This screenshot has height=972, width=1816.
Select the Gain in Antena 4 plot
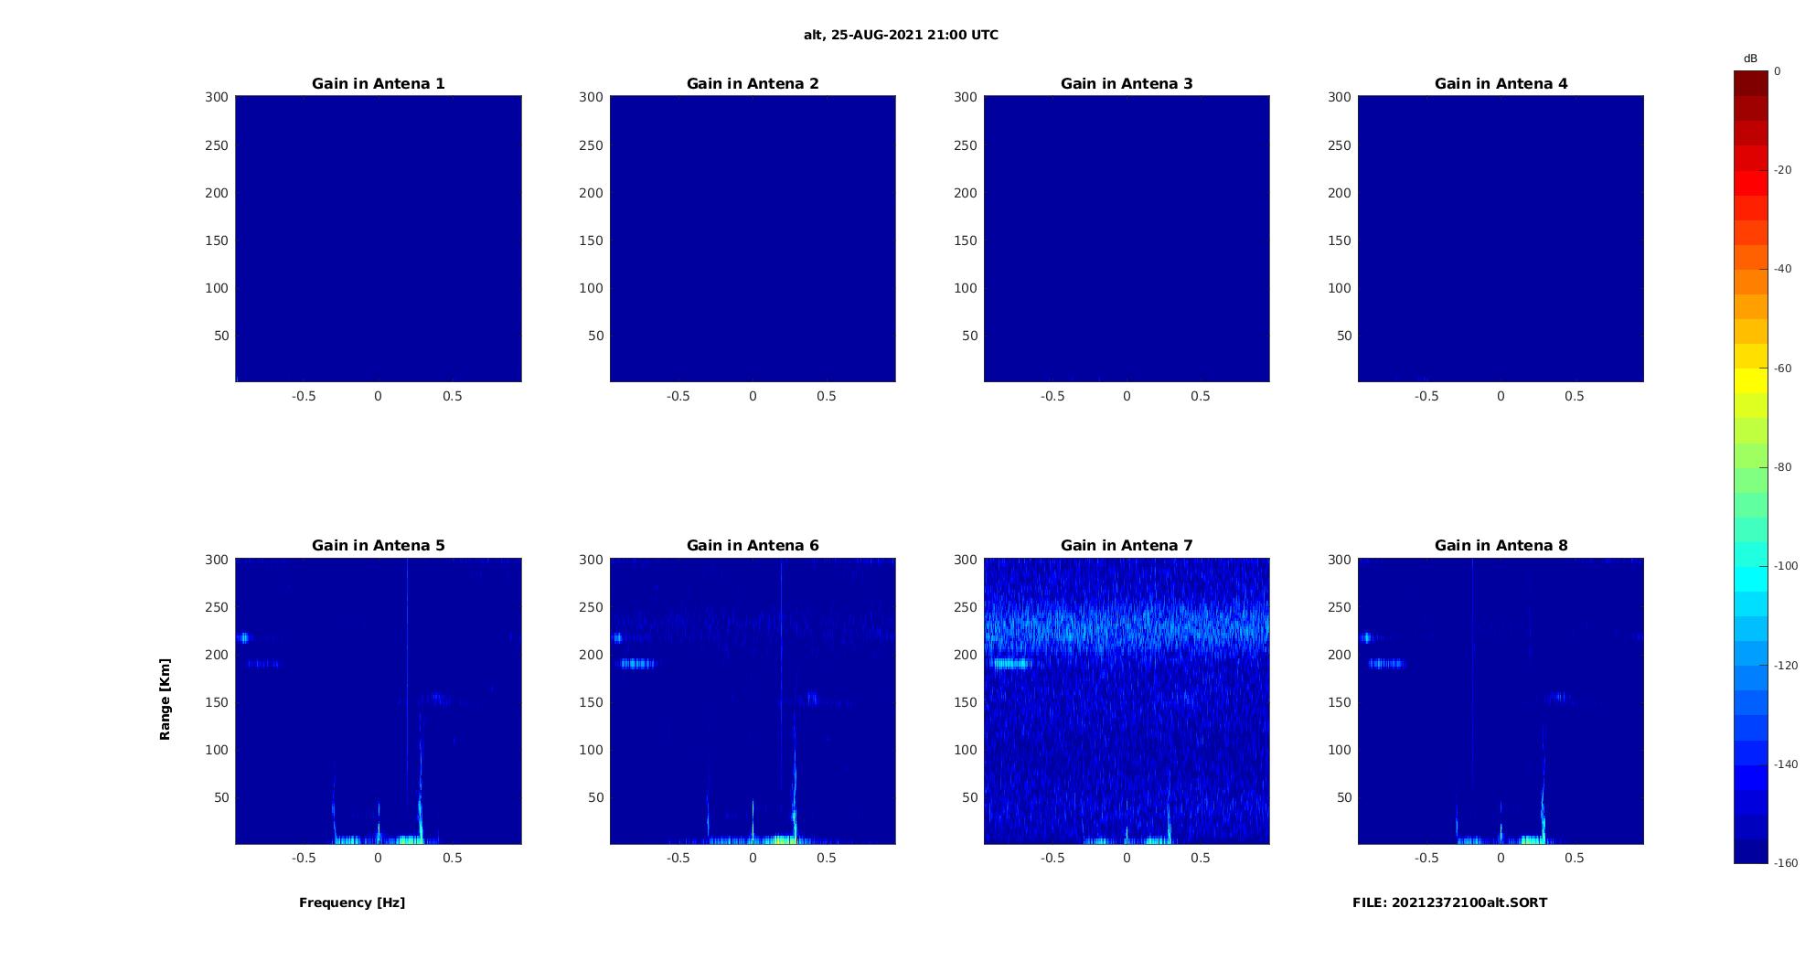point(1501,239)
